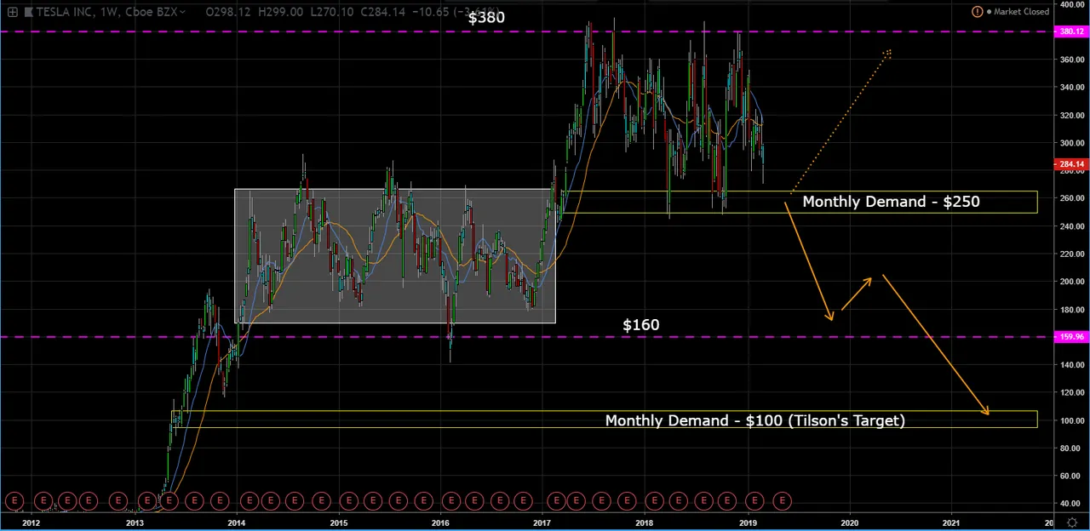Select the "Monthly Demand - $250" text annotation
The height and width of the screenshot is (531, 1090).
coord(891,202)
